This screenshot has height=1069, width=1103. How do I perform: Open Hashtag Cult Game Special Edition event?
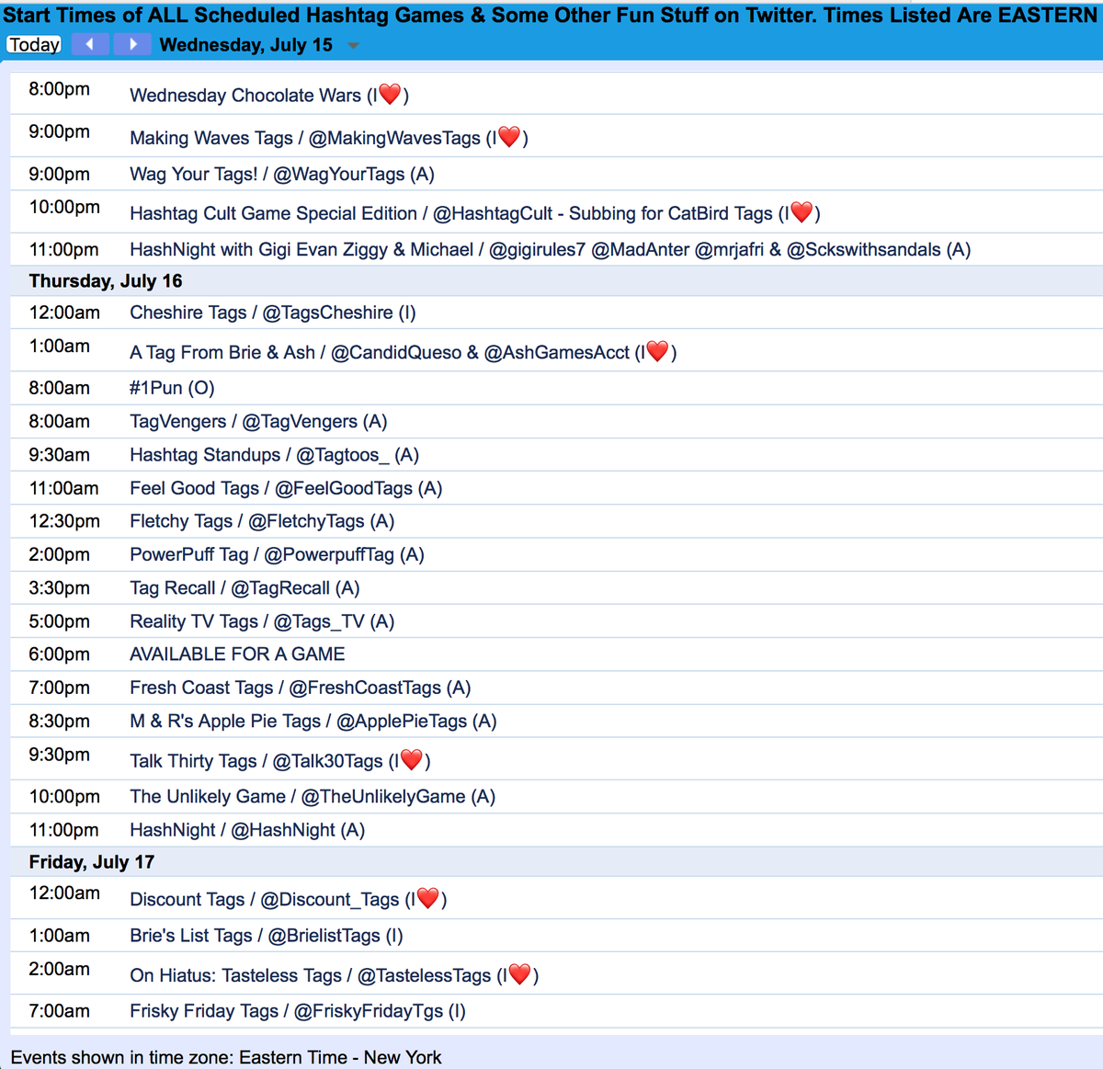coord(475,213)
